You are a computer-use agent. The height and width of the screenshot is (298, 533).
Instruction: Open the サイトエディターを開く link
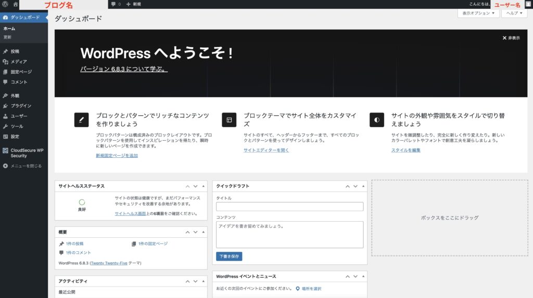coord(266,150)
